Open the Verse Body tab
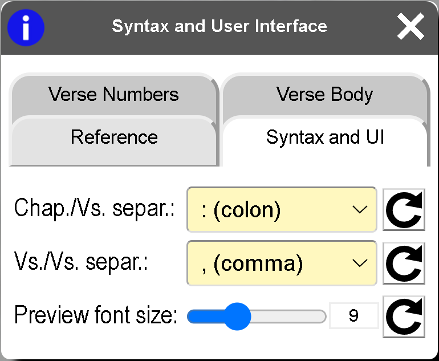Screen dimensions: 439x361 tap(324, 95)
